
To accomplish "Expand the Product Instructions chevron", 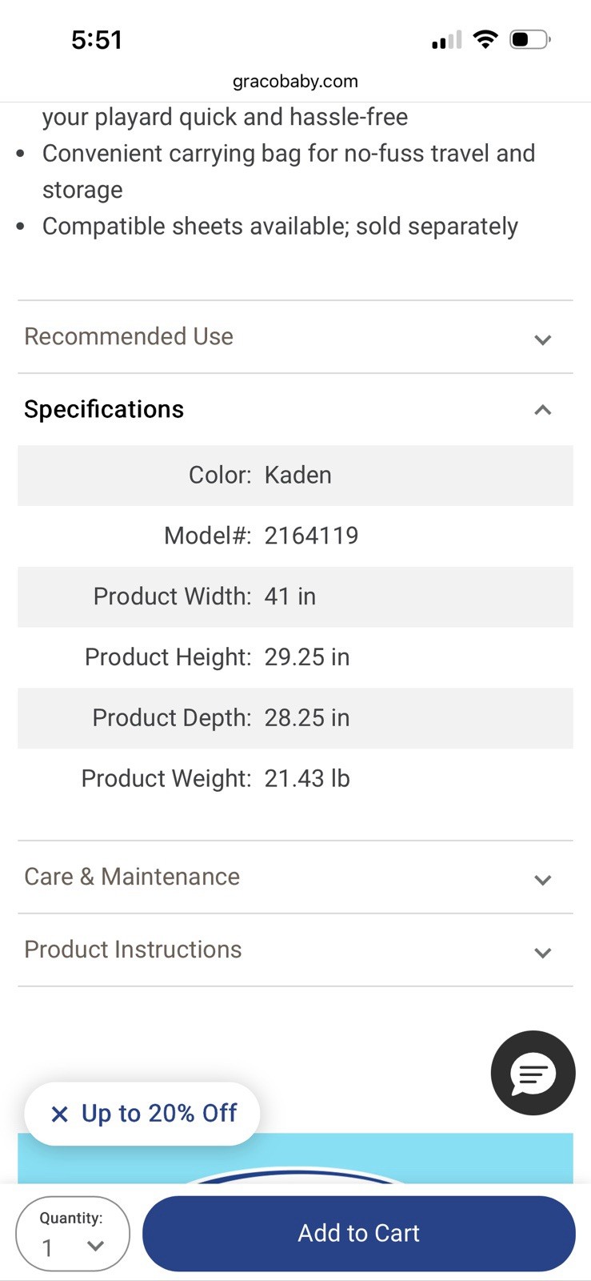I will coord(543,953).
